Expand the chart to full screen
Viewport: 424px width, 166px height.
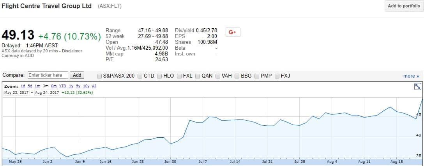[x=417, y=86]
